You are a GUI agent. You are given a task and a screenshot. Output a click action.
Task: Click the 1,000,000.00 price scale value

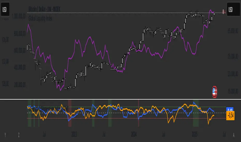tap(19, 17)
